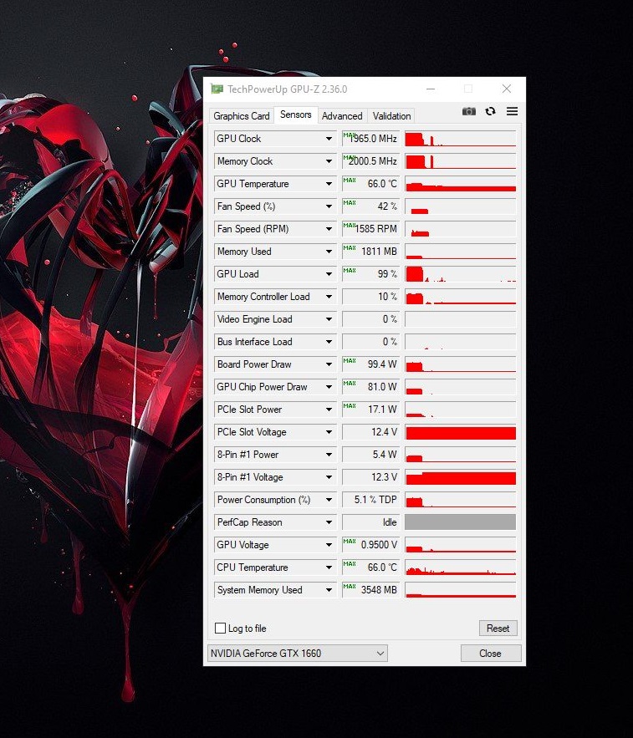
Task: Click the CPU Temperature history graph
Action: click(461, 568)
